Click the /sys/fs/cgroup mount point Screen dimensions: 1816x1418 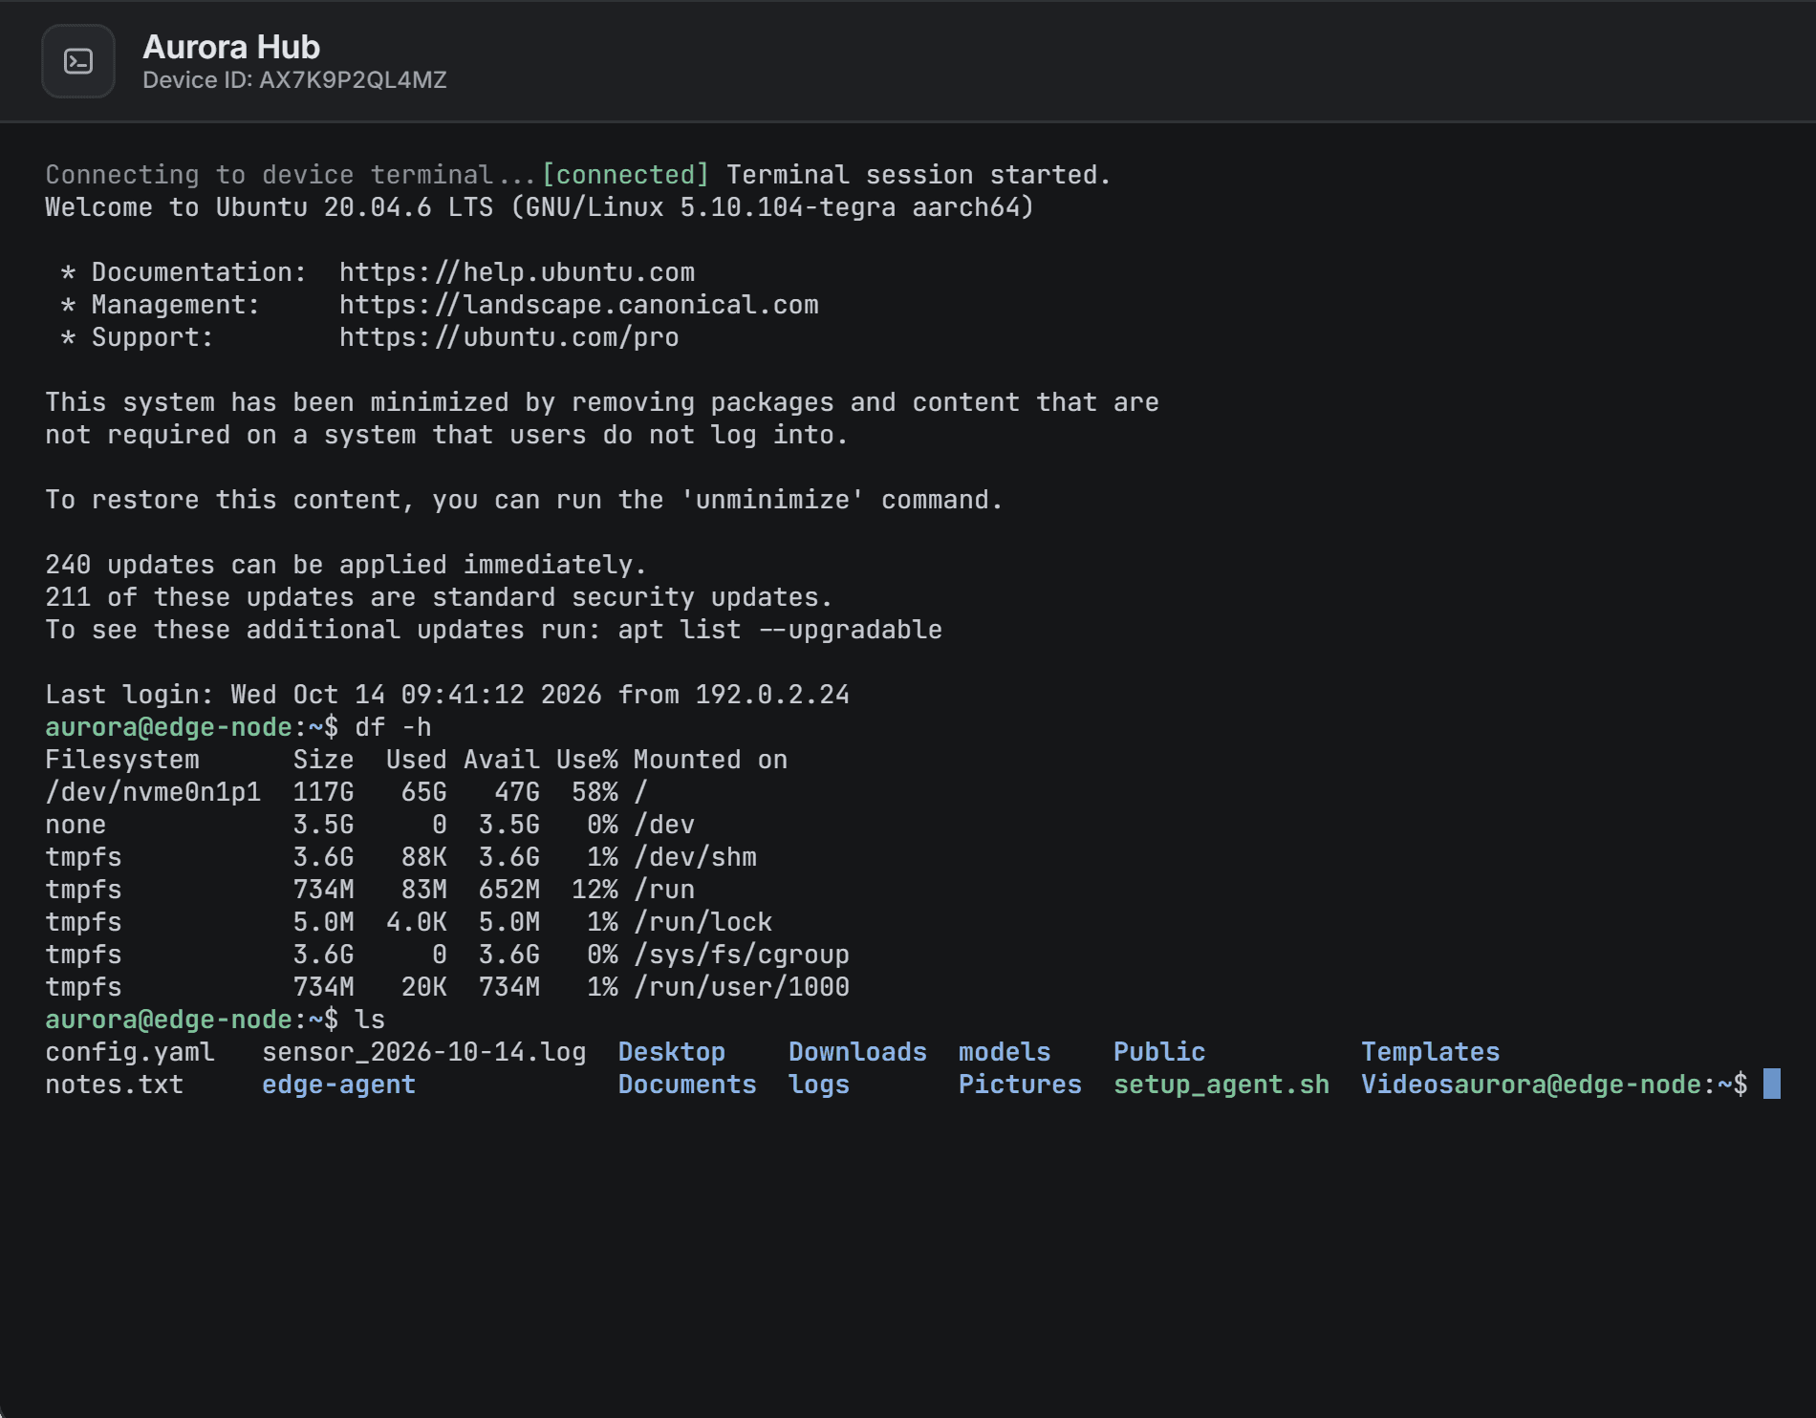(x=742, y=955)
